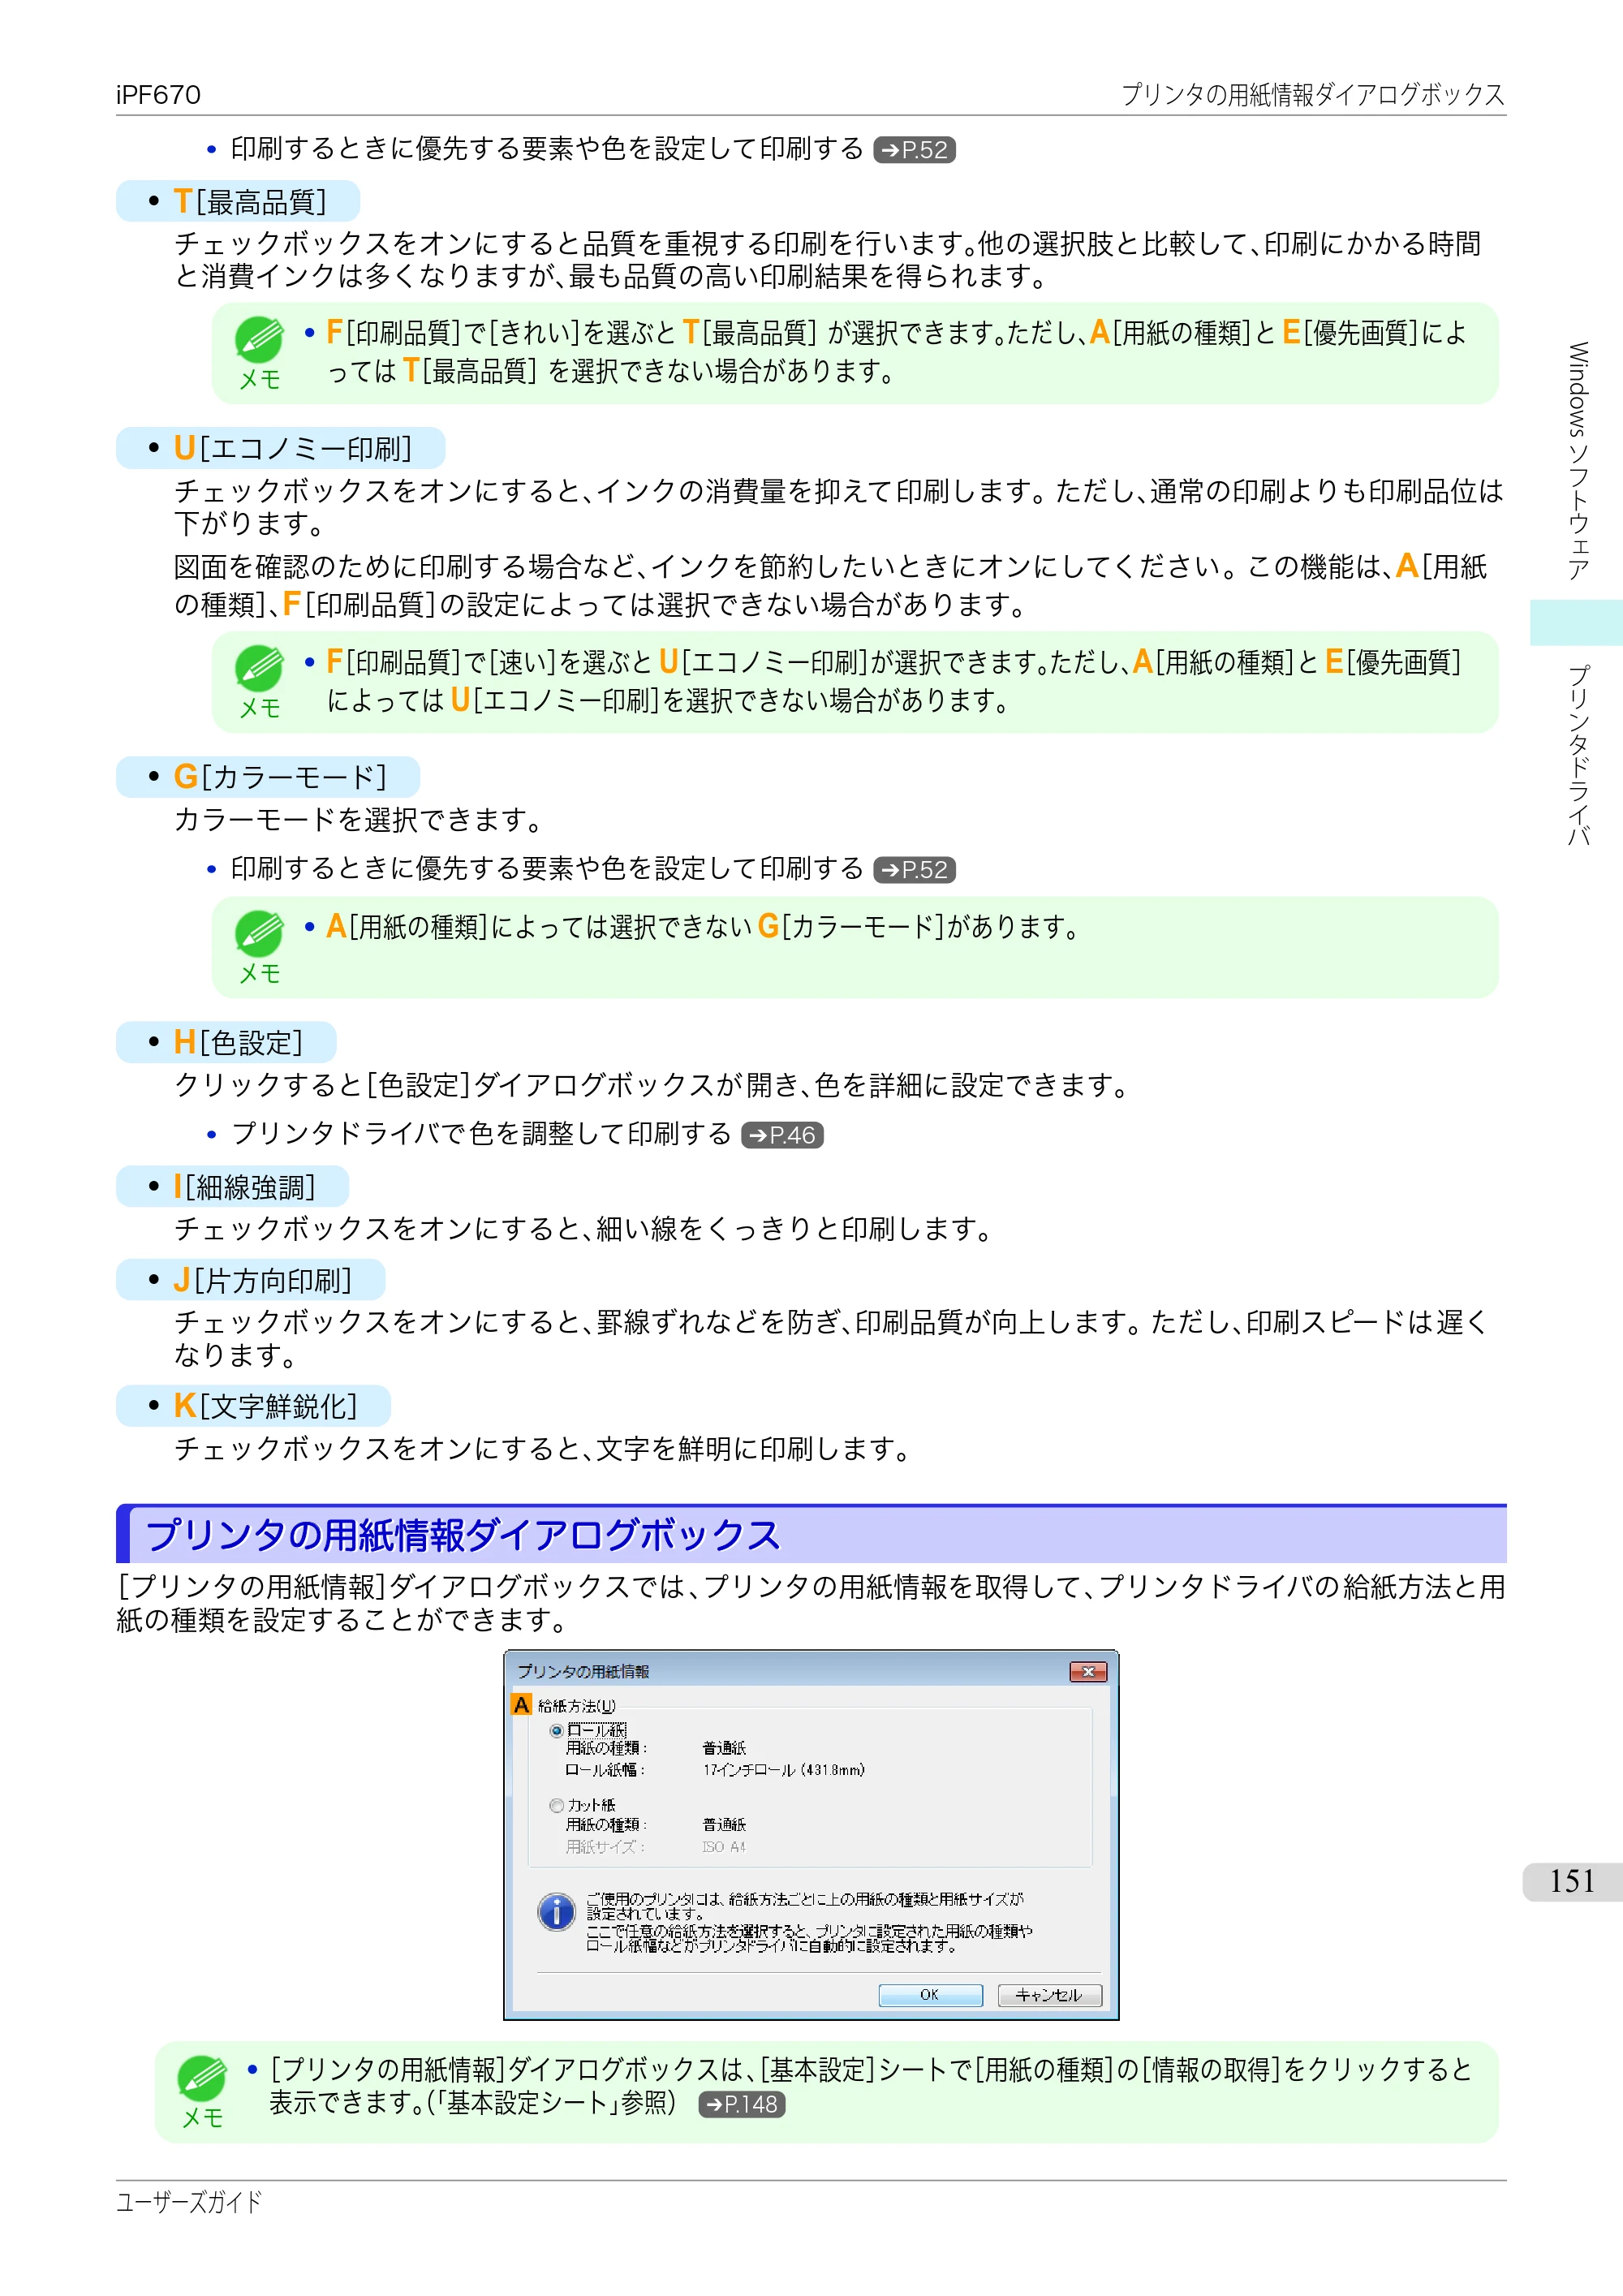This screenshot has height=2296, width=1623.
Task: Click the page number 151
Action: pyautogui.click(x=1571, y=1882)
